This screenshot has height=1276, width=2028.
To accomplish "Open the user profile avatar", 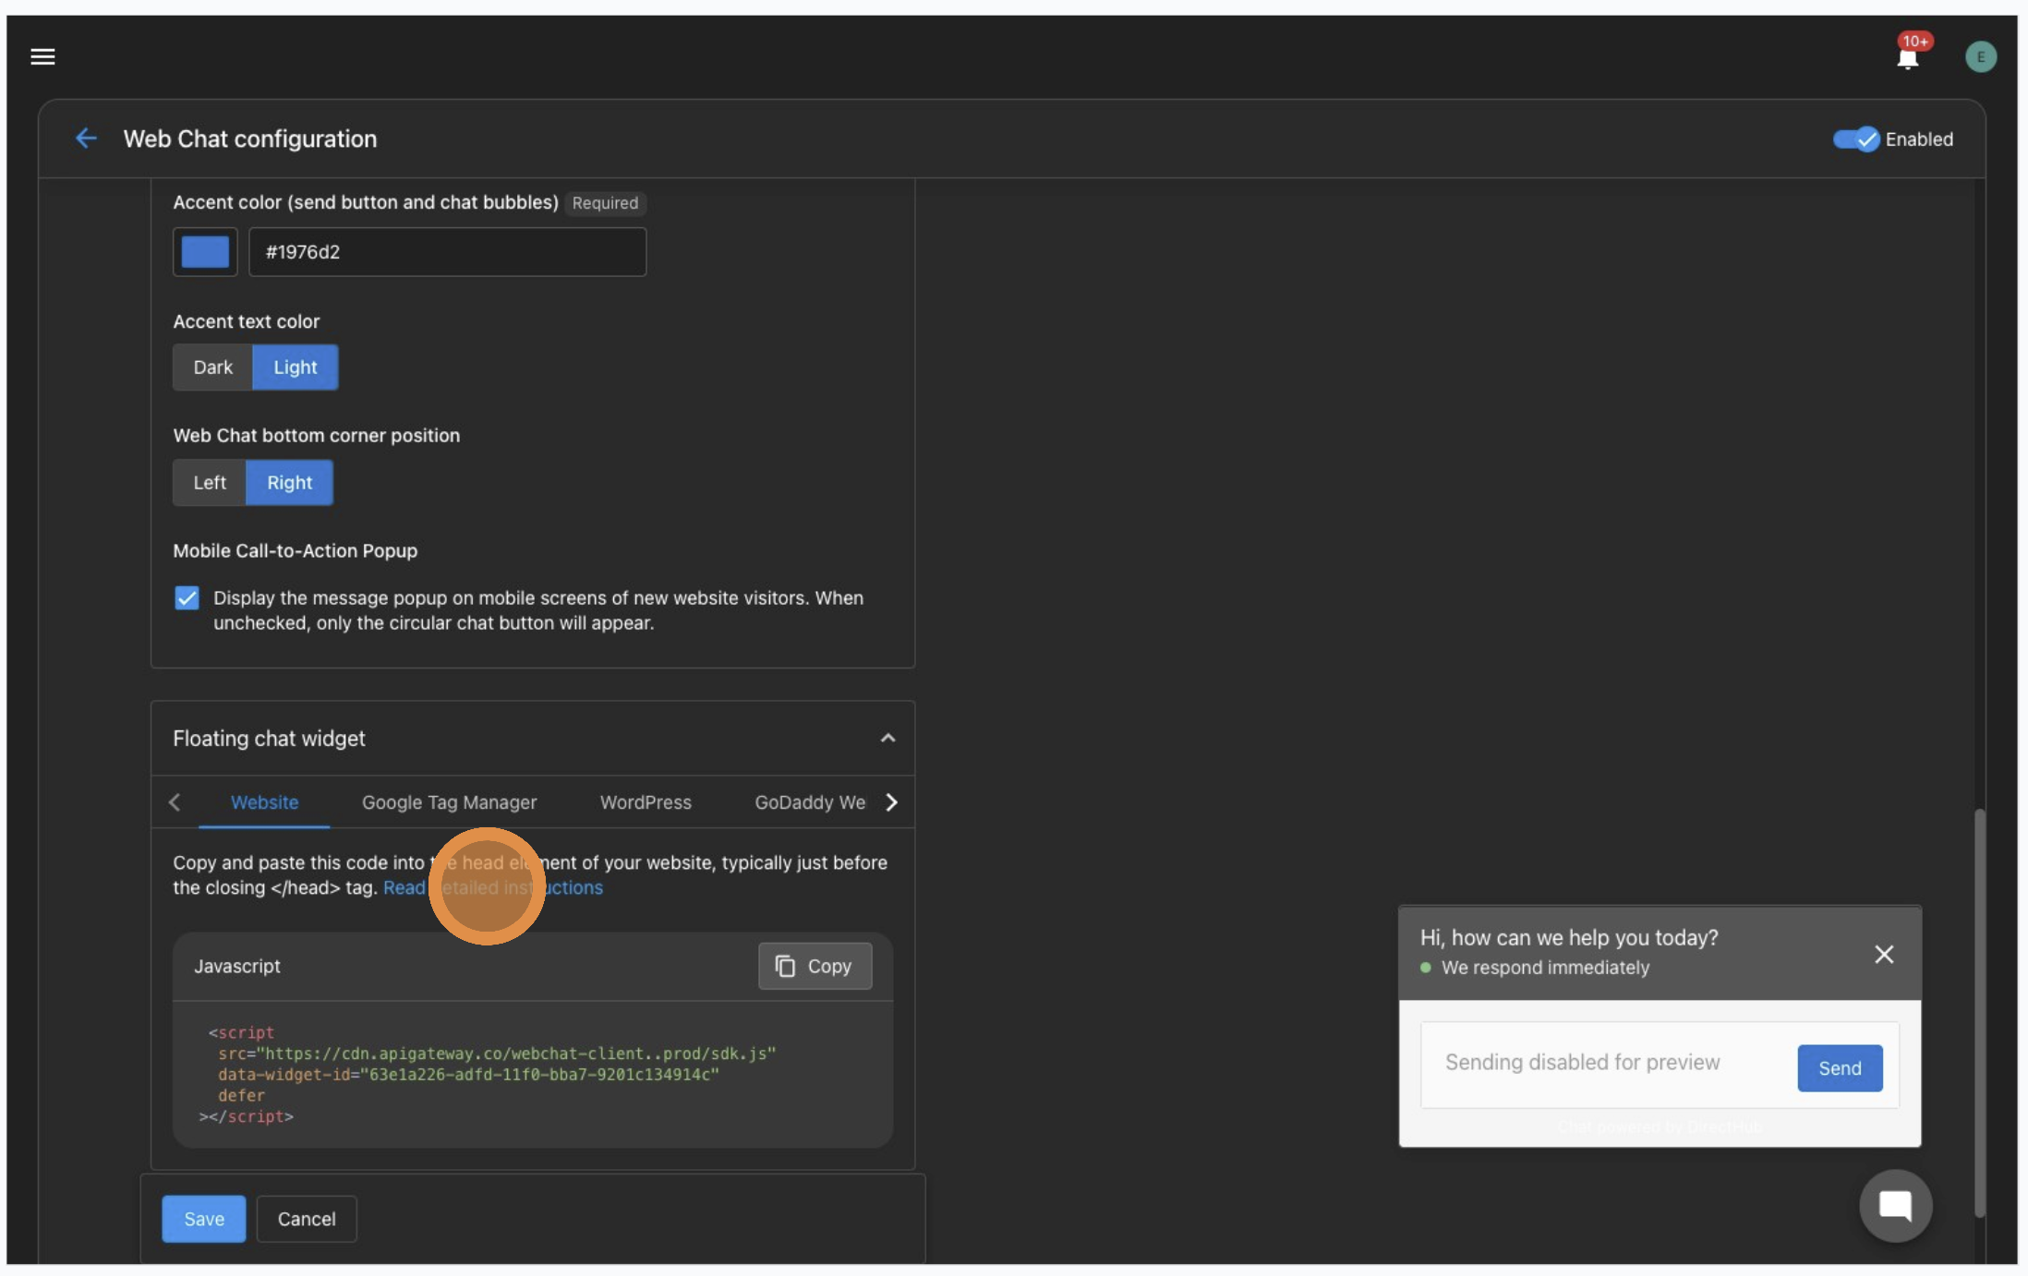I will point(1980,57).
